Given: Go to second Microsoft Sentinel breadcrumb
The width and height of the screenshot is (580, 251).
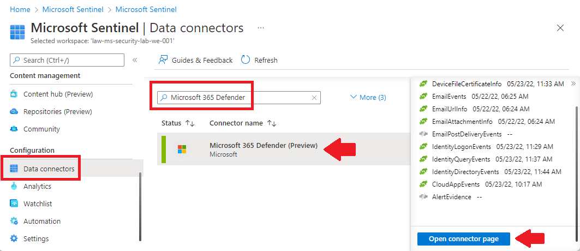Looking at the screenshot, I should tap(146, 9).
